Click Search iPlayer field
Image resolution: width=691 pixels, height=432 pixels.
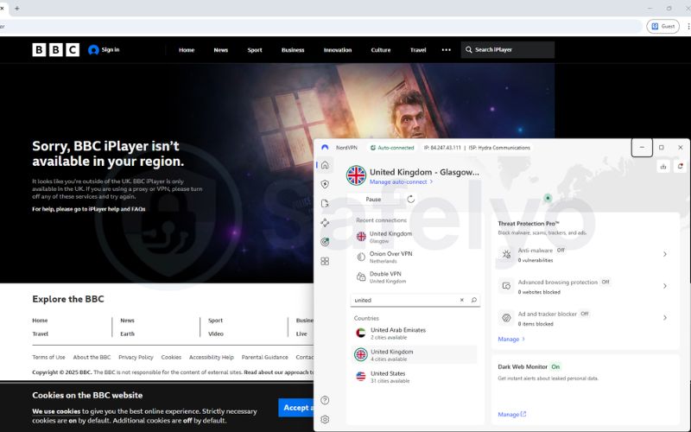tap(508, 50)
